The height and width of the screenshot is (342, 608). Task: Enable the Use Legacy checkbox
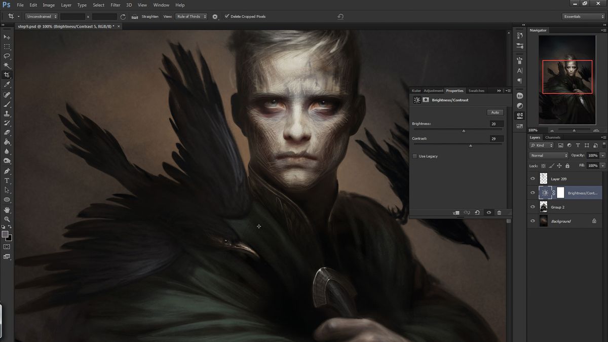pos(415,156)
